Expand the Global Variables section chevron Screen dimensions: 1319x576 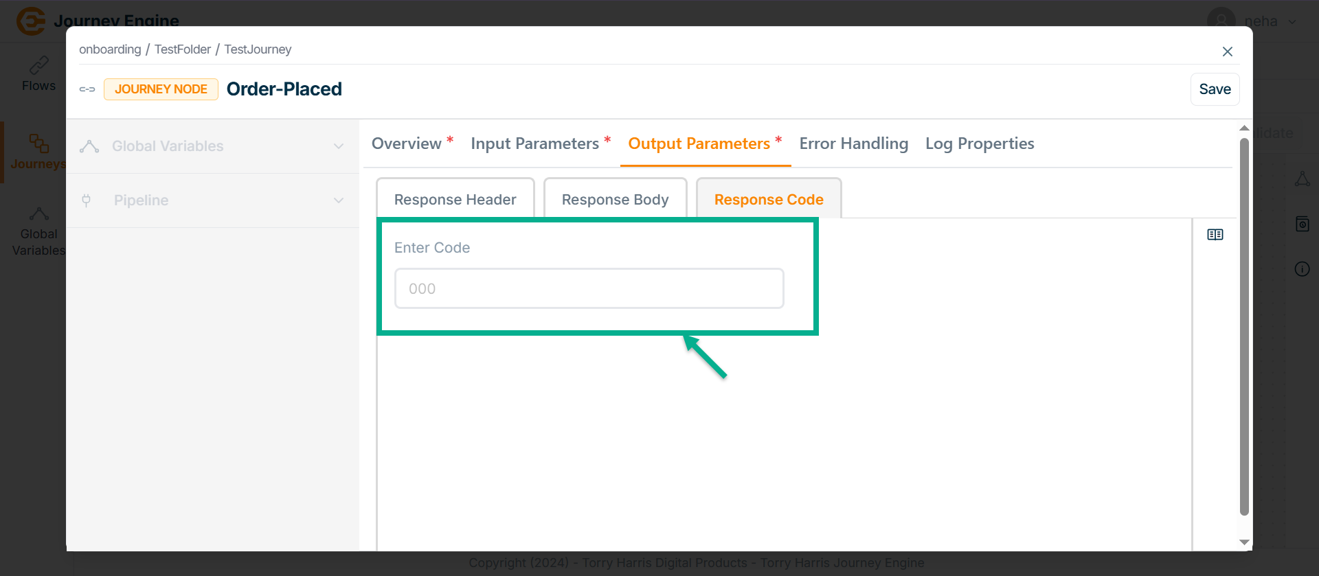click(339, 146)
